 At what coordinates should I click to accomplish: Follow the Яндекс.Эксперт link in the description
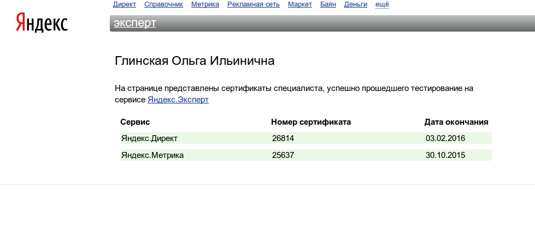click(178, 100)
